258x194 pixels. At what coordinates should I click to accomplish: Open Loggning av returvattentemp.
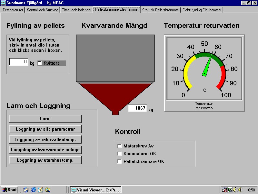pos(45,140)
